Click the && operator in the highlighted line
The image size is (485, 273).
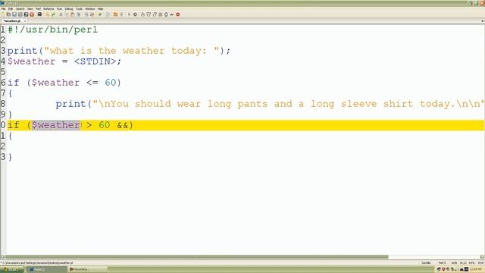[123, 125]
